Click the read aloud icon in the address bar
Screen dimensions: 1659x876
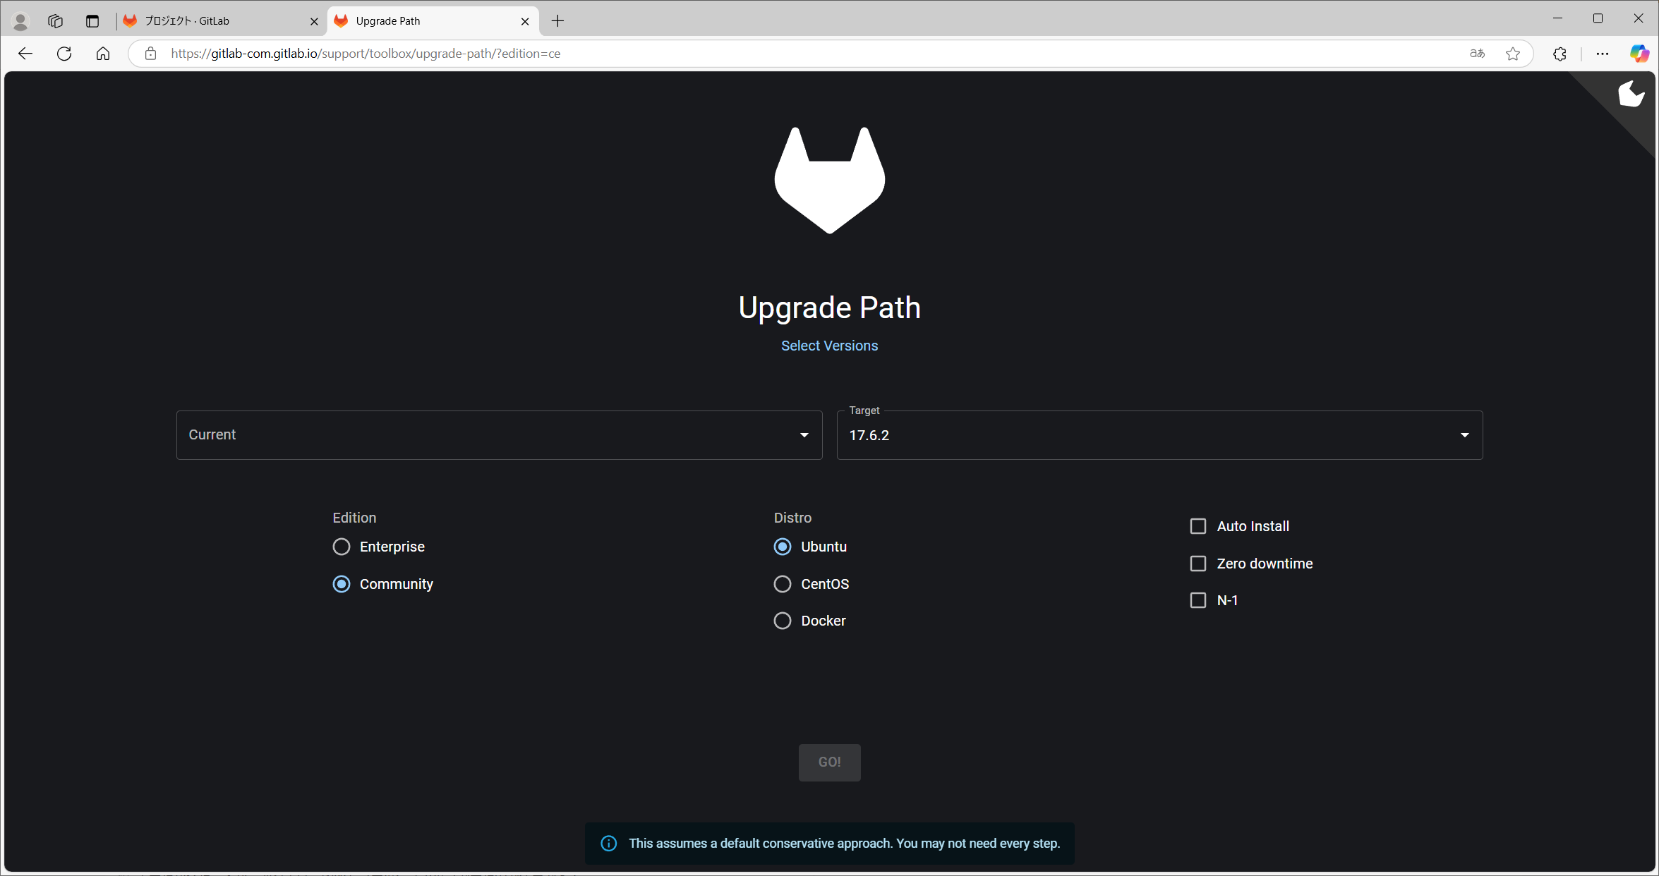pos(1476,53)
